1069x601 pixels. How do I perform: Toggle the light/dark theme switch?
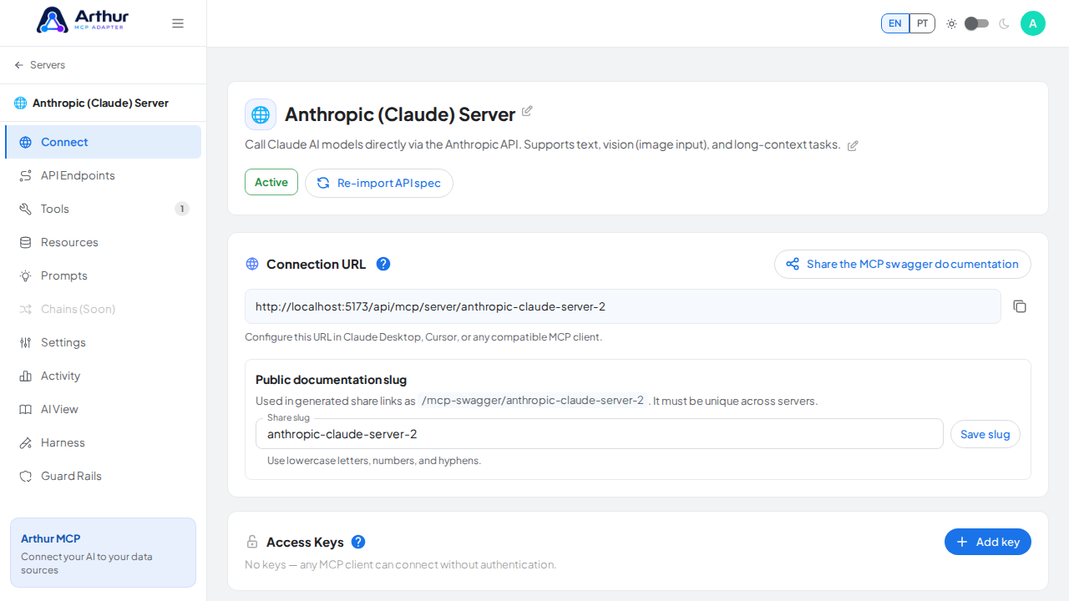click(976, 23)
